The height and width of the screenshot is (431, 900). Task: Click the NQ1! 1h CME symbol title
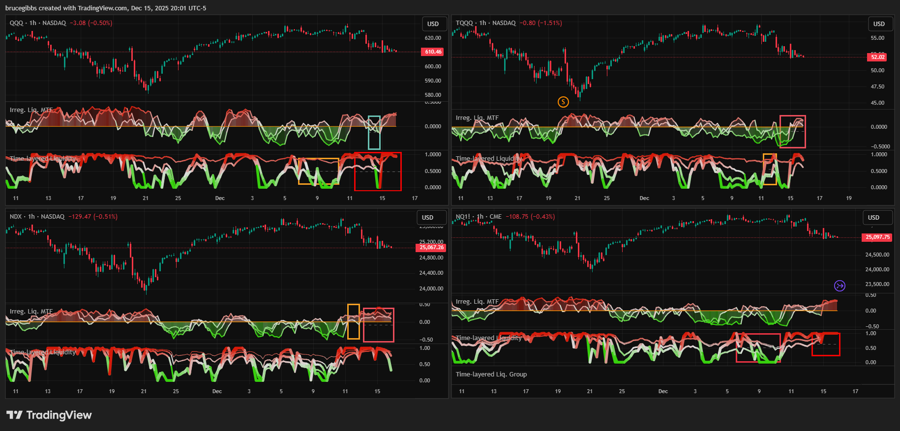479,217
